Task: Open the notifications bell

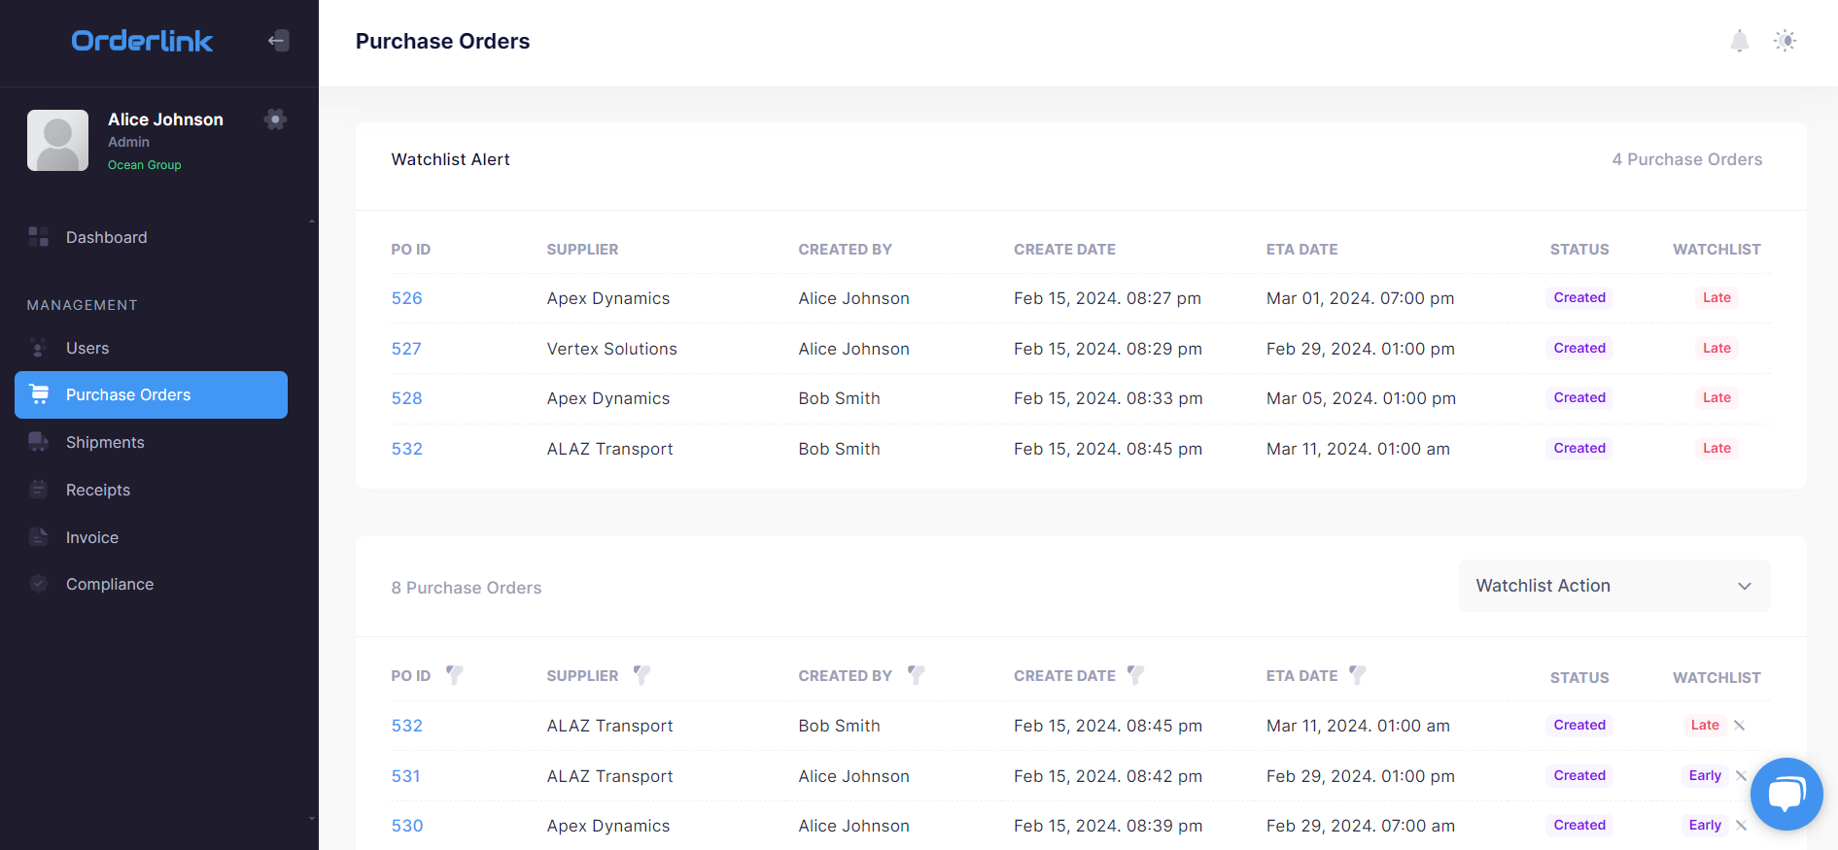Action: pos(1739,41)
